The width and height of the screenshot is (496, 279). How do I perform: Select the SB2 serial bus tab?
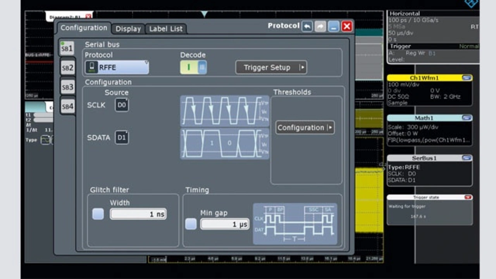[x=67, y=68]
